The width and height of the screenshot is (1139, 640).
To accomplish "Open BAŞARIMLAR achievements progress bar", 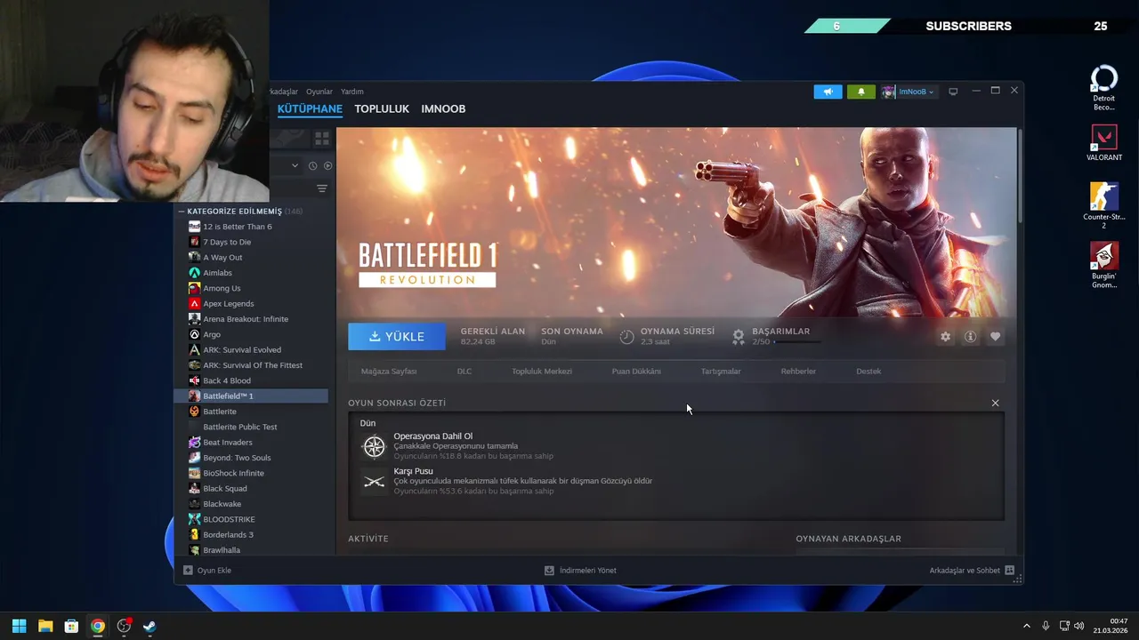I will coord(797,341).
